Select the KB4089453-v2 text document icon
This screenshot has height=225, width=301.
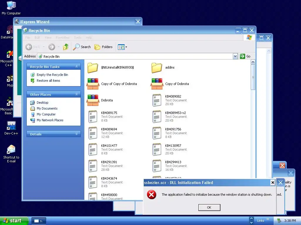(157, 117)
